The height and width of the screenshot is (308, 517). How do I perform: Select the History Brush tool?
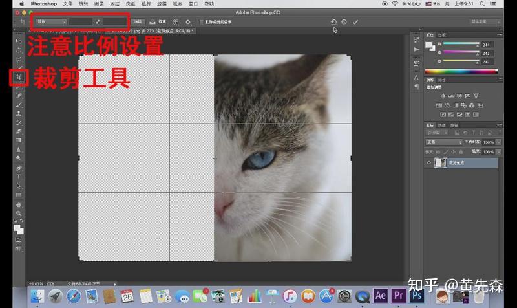pyautogui.click(x=19, y=122)
